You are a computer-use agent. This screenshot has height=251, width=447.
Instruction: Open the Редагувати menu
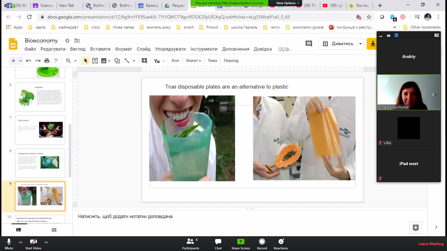[x=53, y=49]
